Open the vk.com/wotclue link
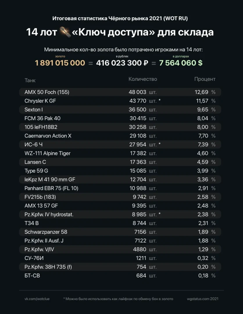 (37, 299)
